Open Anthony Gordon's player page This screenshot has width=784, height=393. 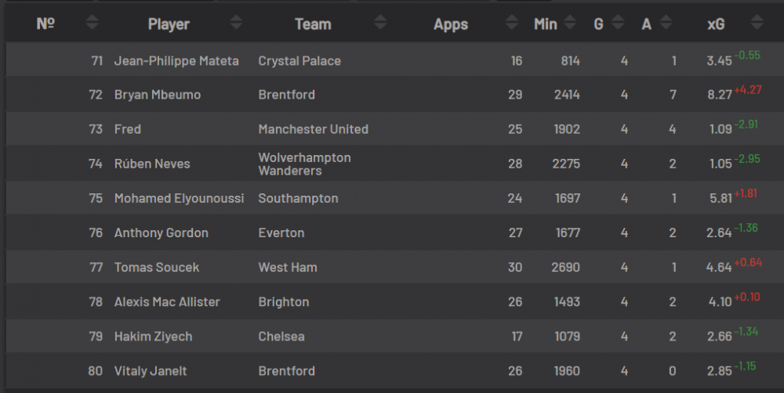tap(162, 233)
